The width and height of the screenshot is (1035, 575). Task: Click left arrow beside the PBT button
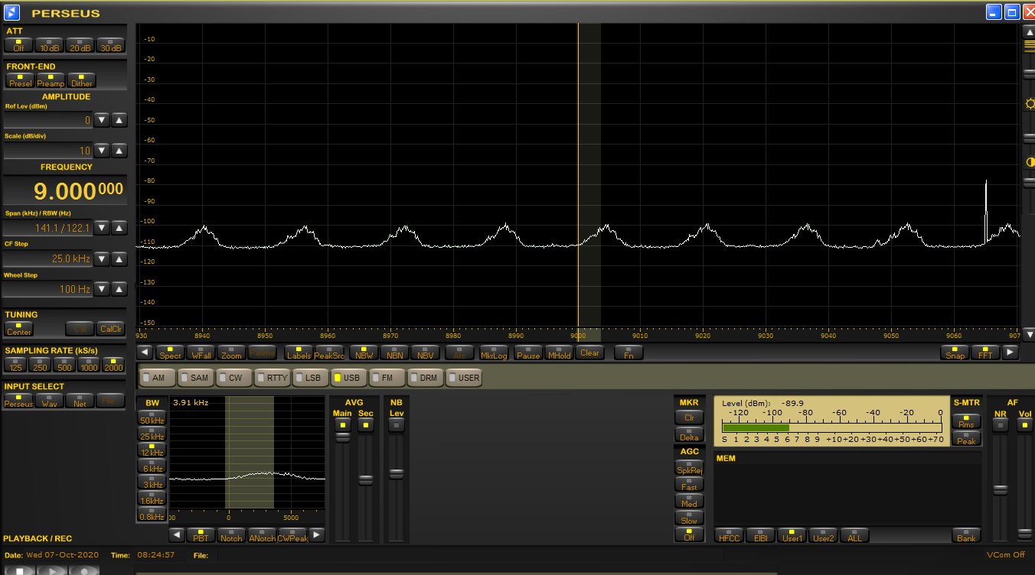click(x=176, y=535)
